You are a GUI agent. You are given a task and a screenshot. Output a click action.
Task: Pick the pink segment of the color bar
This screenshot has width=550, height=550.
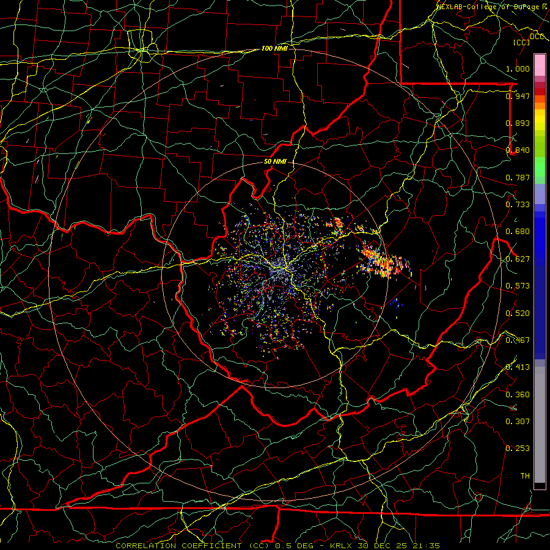540,65
